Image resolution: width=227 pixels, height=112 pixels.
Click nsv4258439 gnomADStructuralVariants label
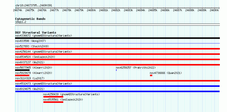[x=71, y=94]
